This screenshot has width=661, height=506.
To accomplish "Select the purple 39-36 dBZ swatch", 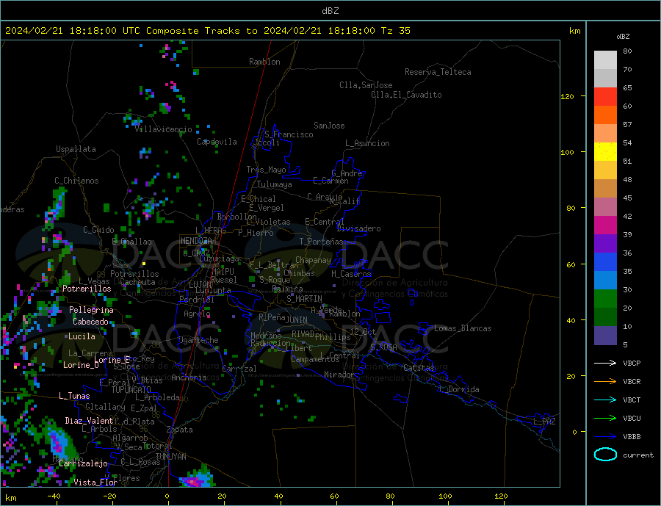I will pos(605,244).
